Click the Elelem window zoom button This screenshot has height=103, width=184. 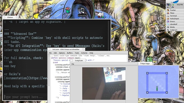(x=17, y=17)
